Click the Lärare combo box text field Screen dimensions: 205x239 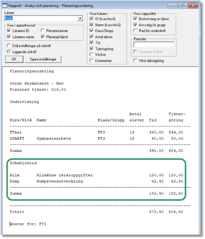pyautogui.click(x=41, y=18)
